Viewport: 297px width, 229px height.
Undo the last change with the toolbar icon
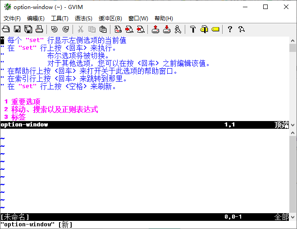point(55,29)
